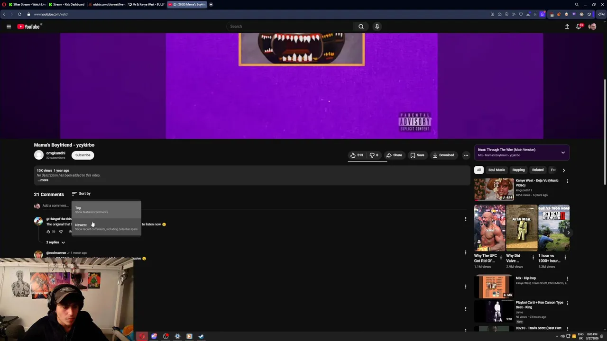Switch to Stream - Kick Dashboard tab
The image size is (607, 341).
[x=67, y=4]
